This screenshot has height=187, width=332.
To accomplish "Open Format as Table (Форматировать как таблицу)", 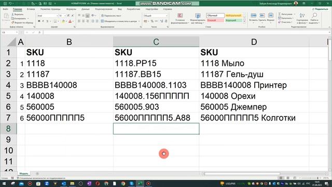I will pyautogui.click(x=198, y=19).
